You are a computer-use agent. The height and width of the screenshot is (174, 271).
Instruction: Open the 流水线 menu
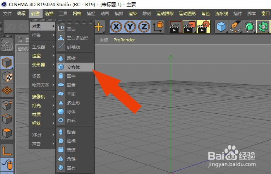tap(221, 14)
